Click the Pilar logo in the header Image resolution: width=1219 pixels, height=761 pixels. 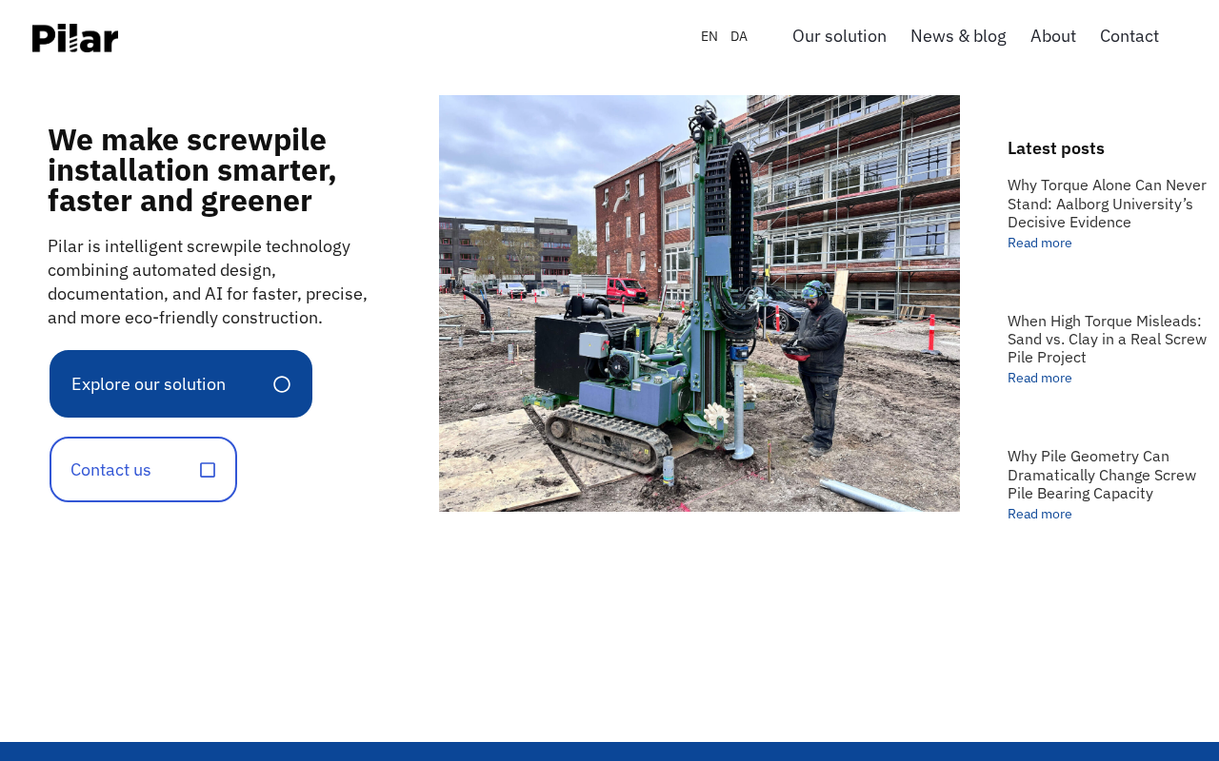(x=75, y=38)
